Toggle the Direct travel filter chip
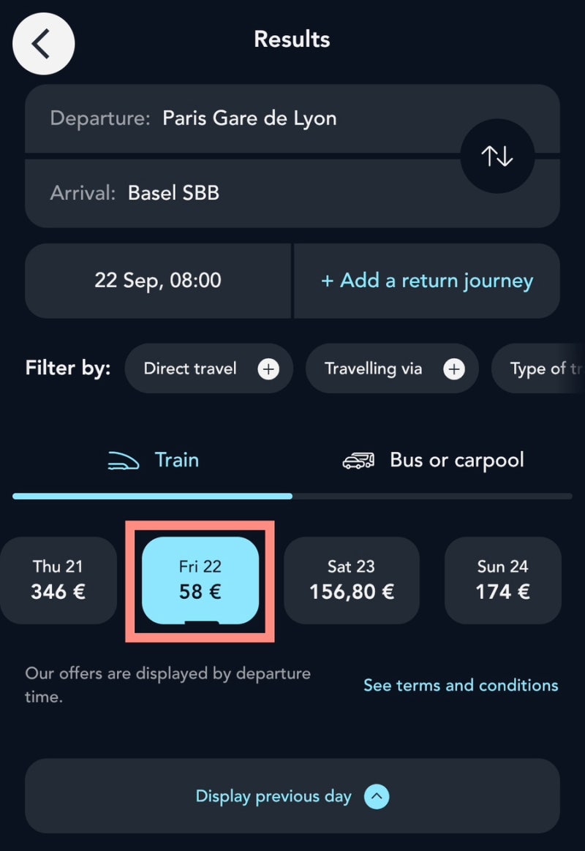The height and width of the screenshot is (851, 585). (x=209, y=368)
